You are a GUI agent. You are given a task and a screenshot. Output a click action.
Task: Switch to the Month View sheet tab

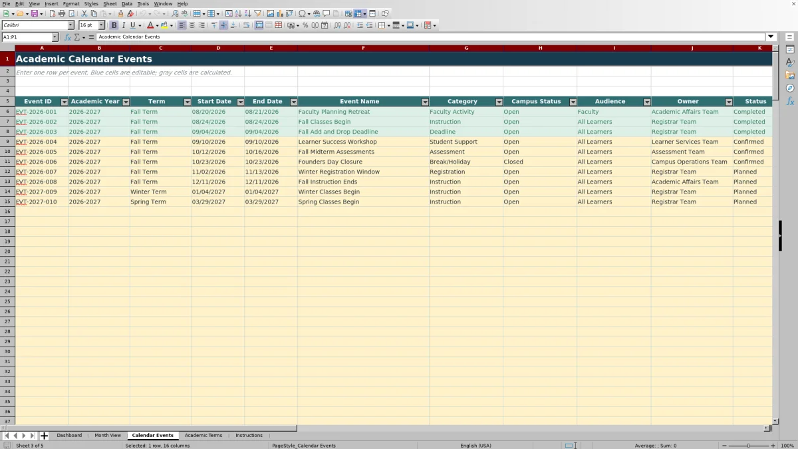point(108,436)
